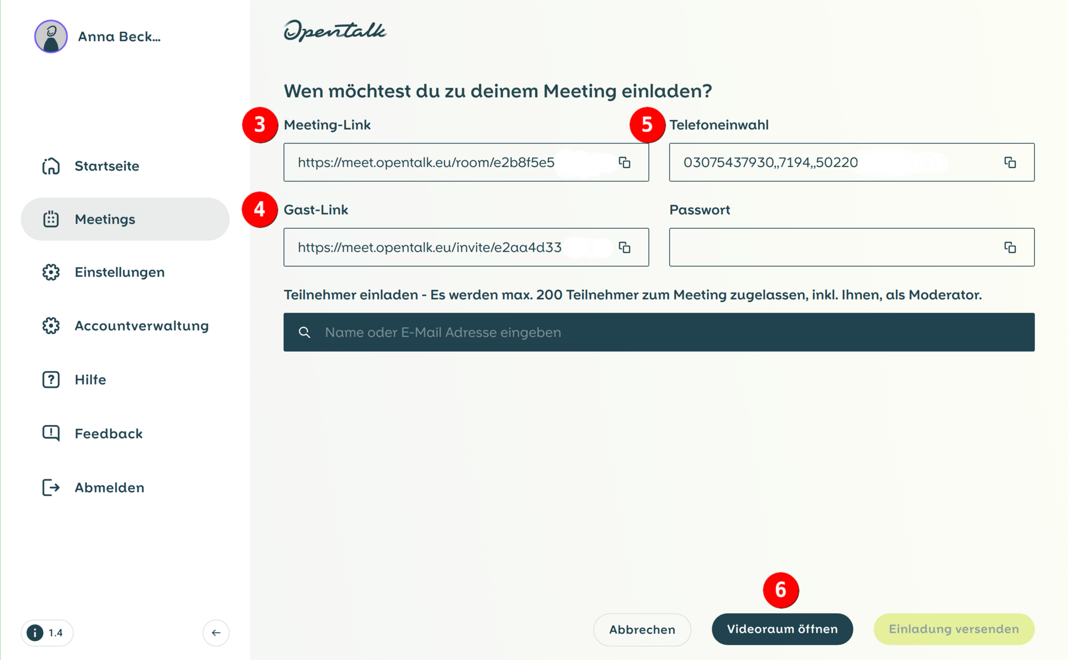Click the copy icon for Telefoneinwahl
This screenshot has height=660, width=1068.
click(x=1011, y=162)
